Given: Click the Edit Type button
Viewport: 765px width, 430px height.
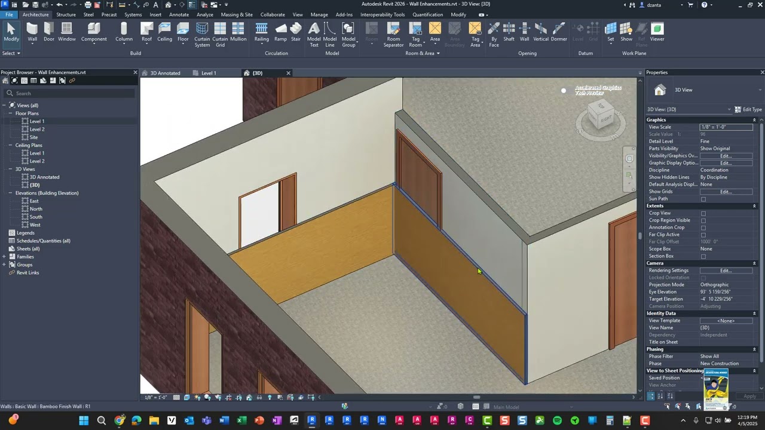Looking at the screenshot, I should click(x=748, y=109).
